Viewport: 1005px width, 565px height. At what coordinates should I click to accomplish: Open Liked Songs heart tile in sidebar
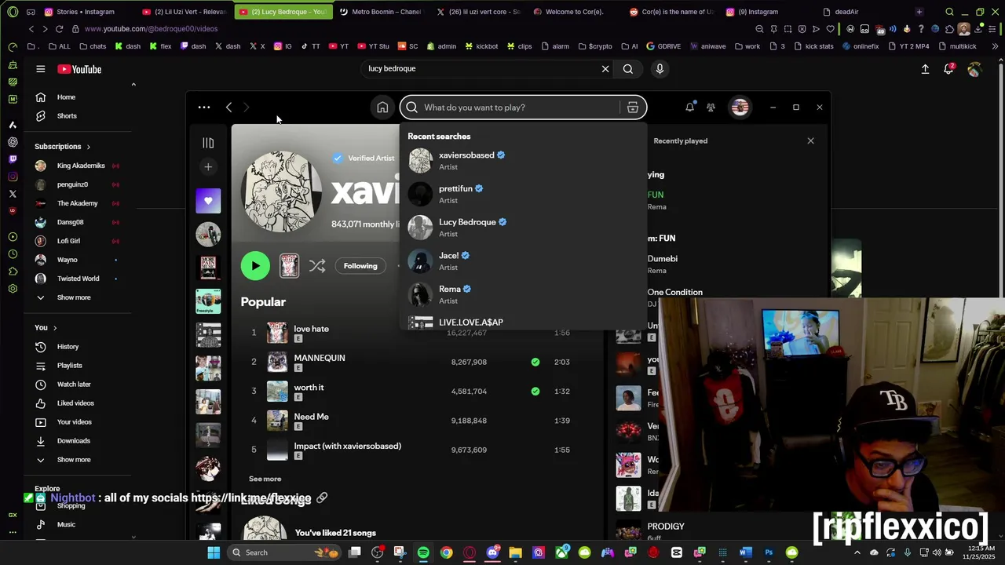point(208,201)
